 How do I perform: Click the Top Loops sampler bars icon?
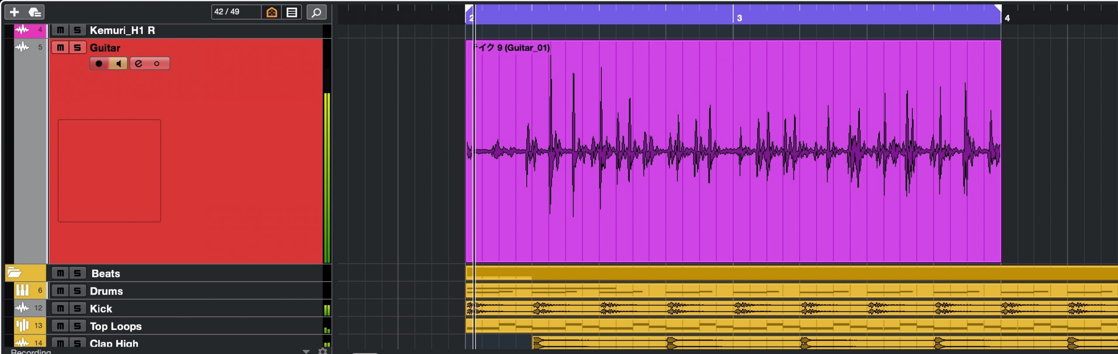pos(22,325)
